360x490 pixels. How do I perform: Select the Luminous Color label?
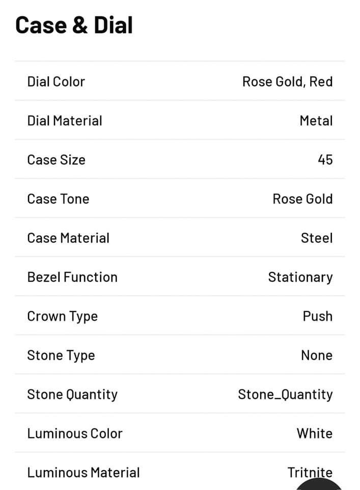point(75,433)
